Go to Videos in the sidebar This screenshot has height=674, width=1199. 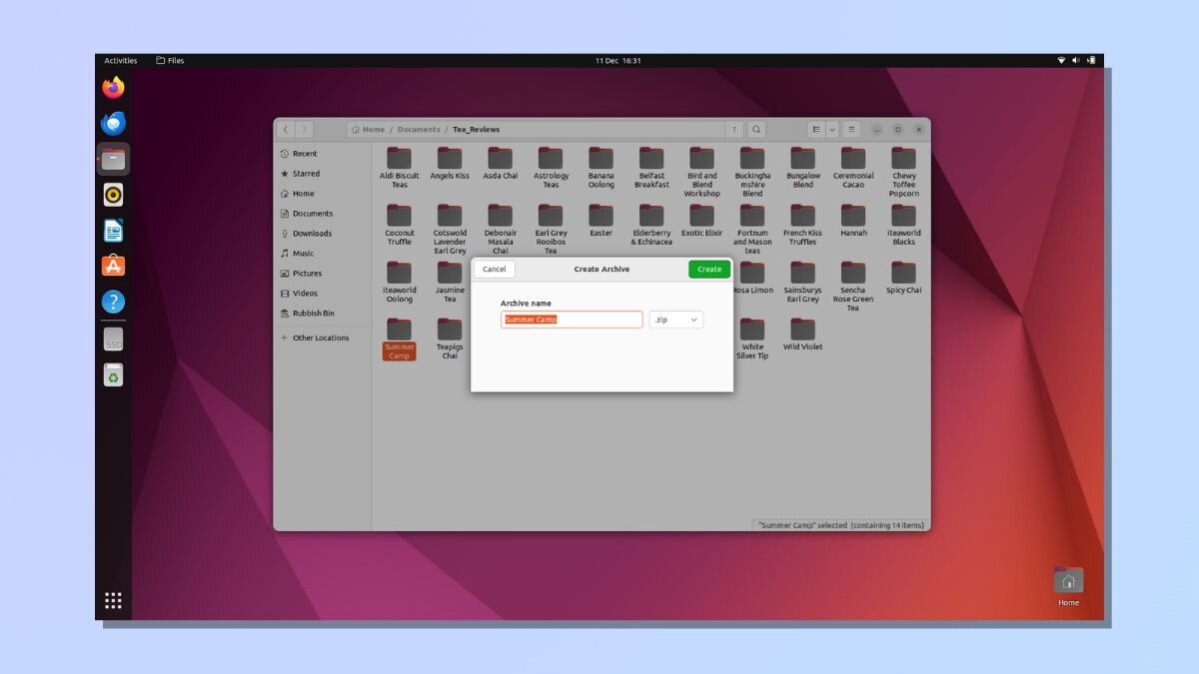[322, 294]
